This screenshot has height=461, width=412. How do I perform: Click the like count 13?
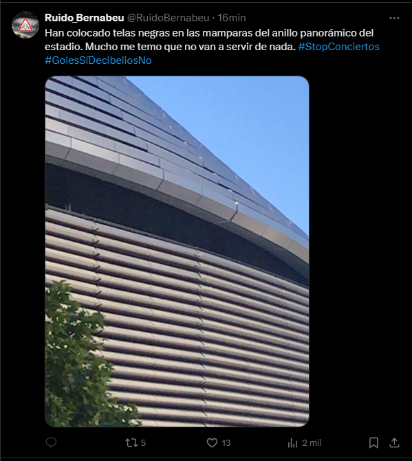226,442
